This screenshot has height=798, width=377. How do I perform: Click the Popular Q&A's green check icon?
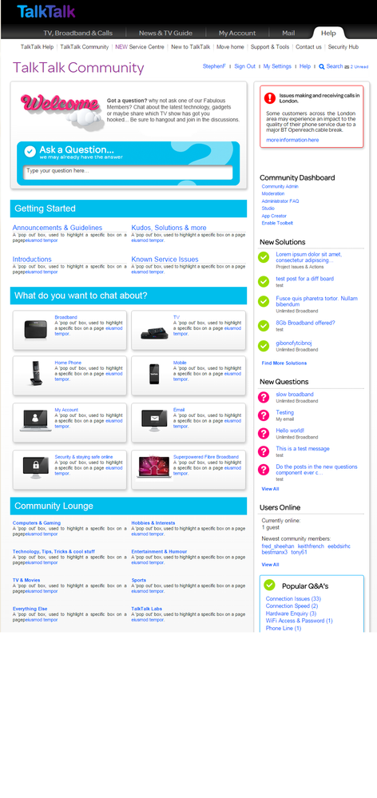pyautogui.click(x=270, y=585)
